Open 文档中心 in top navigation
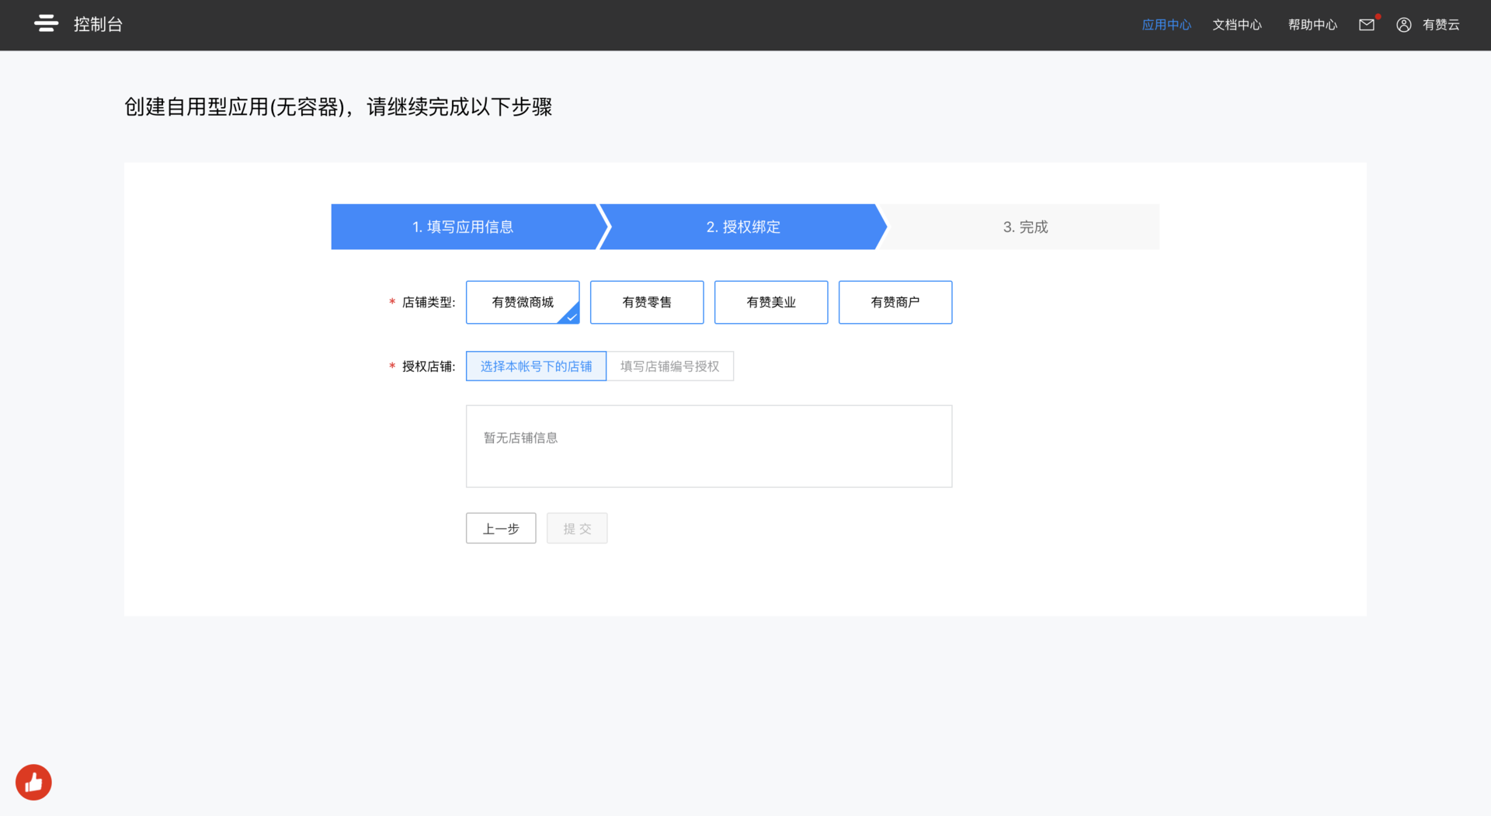This screenshot has height=816, width=1491. [1237, 25]
